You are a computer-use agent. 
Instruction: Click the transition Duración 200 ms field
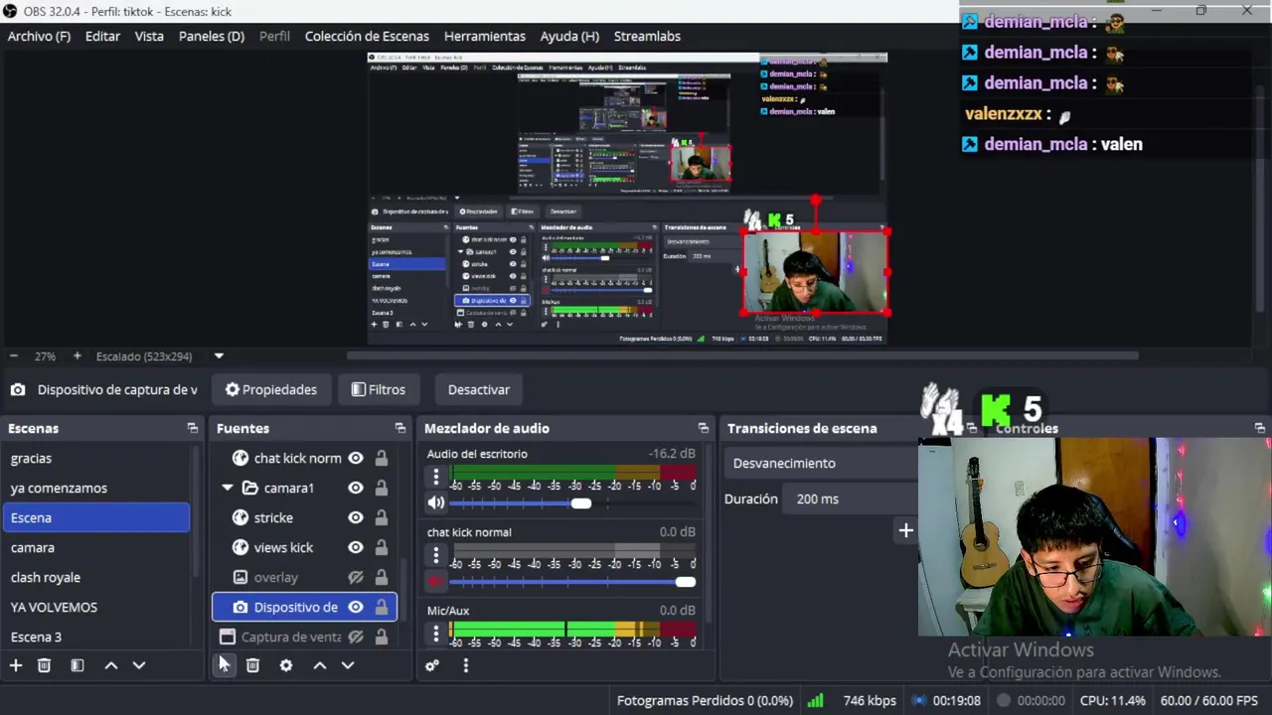tap(851, 499)
